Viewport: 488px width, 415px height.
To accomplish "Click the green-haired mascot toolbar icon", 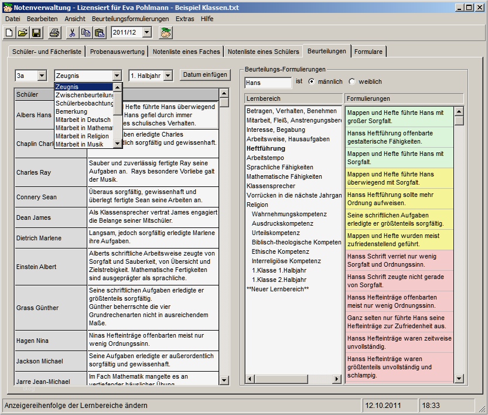I will [x=166, y=33].
